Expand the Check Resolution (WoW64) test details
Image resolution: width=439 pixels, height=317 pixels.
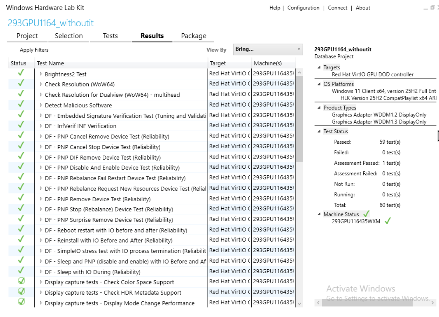(41, 85)
